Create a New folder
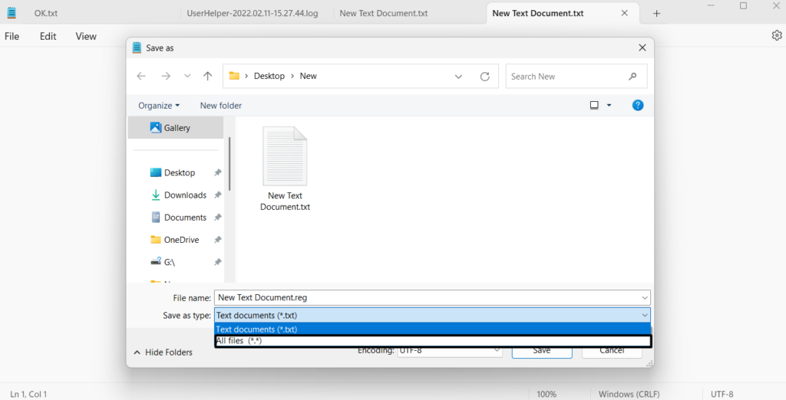Image resolution: width=786 pixels, height=400 pixels. pos(220,105)
